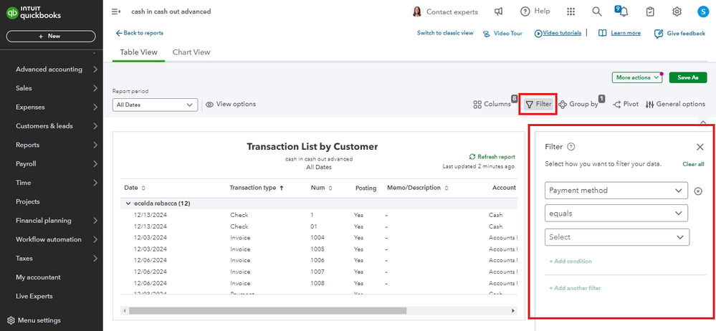The width and height of the screenshot is (716, 331).
Task: Click the search magnifier icon
Action: (x=596, y=11)
